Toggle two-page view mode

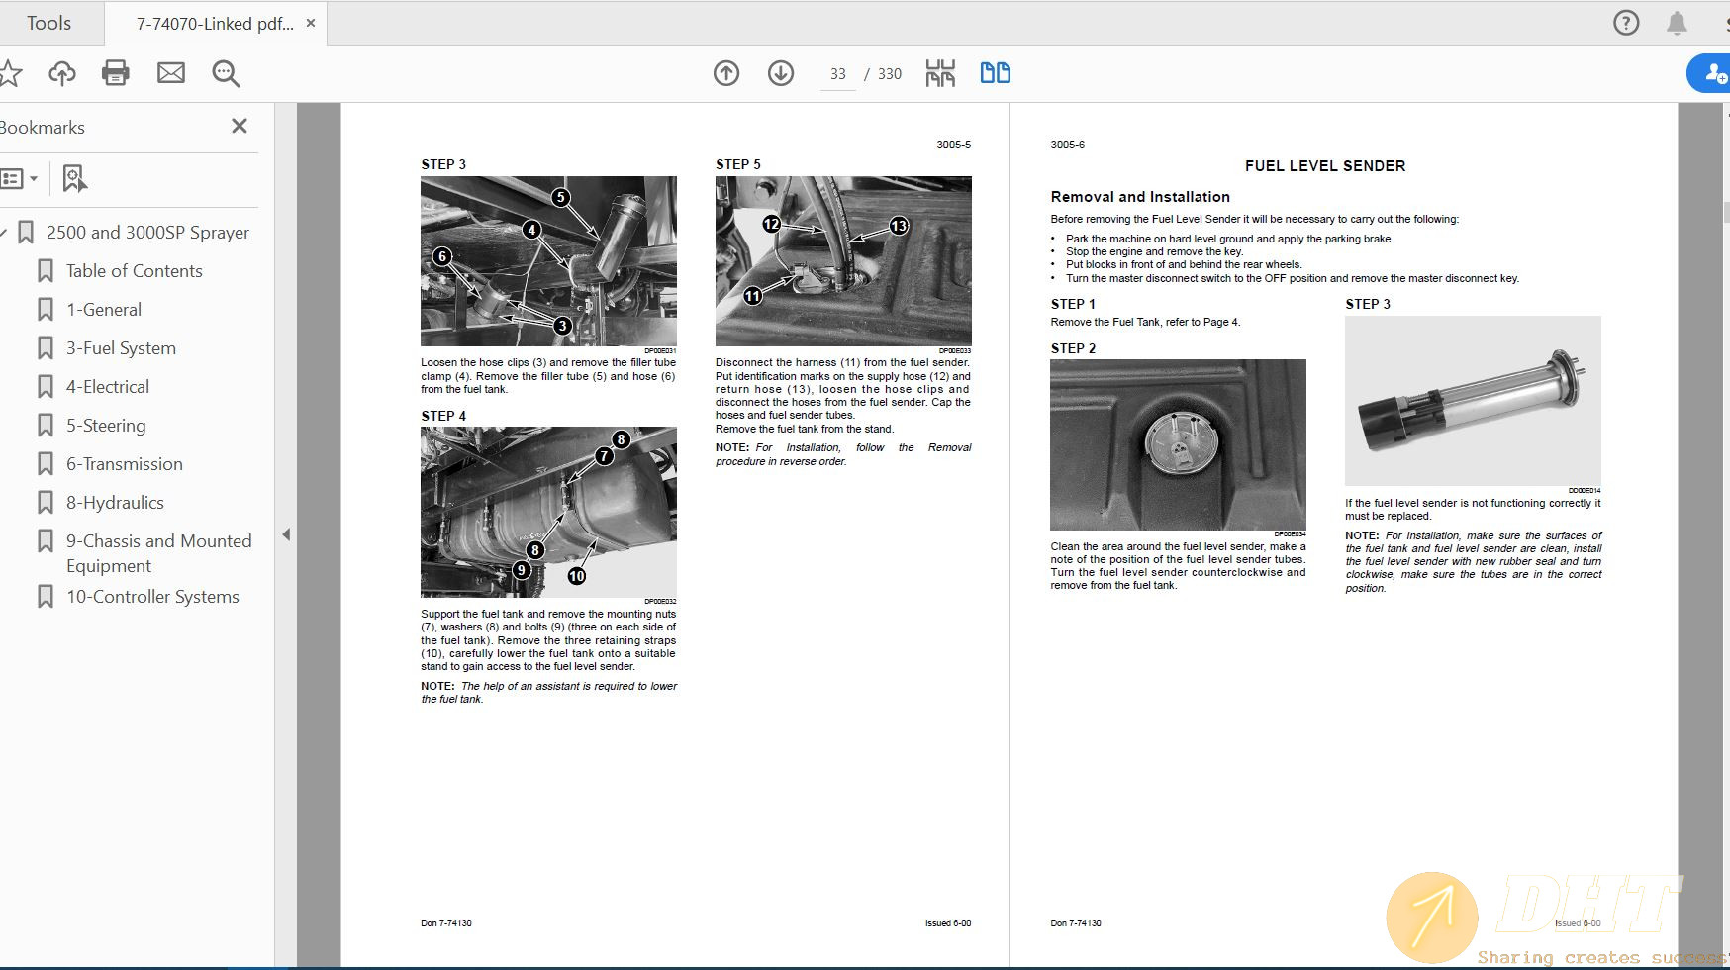pyautogui.click(x=995, y=73)
